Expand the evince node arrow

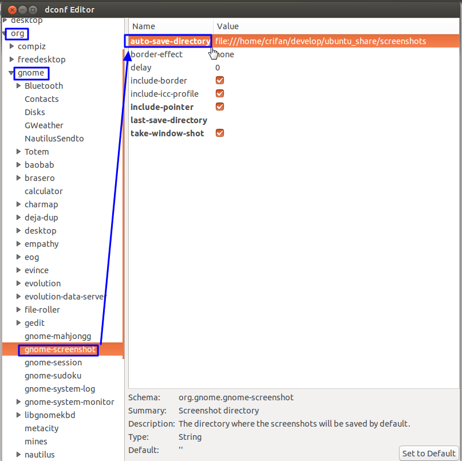click(x=18, y=270)
